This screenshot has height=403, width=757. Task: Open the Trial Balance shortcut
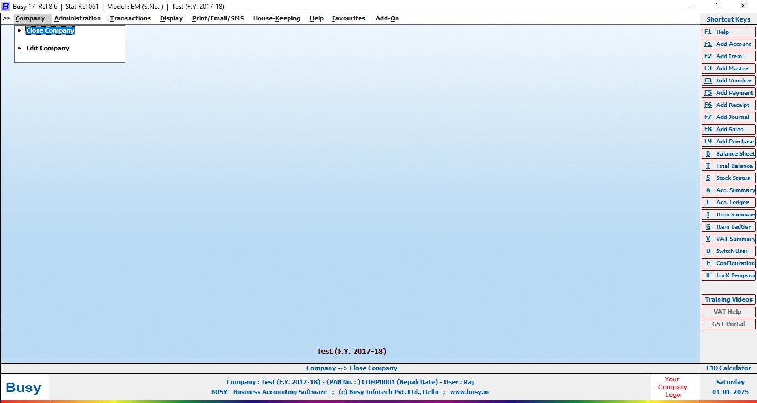tap(728, 166)
